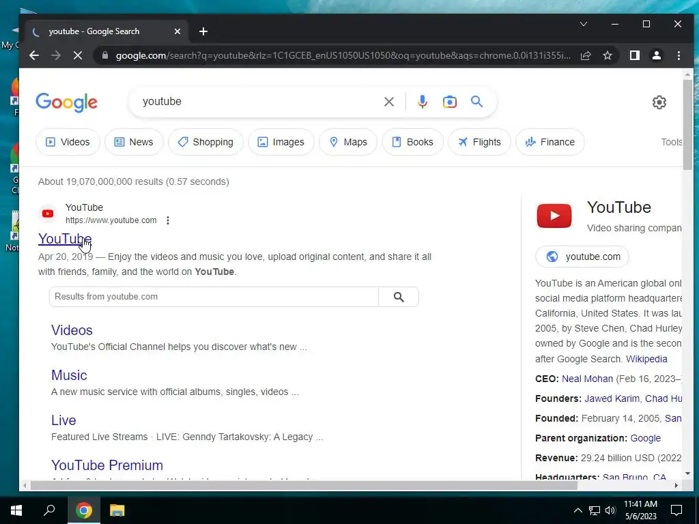Open the Chrome profile icon
Screen dimensions: 699x524
pyautogui.click(x=656, y=55)
